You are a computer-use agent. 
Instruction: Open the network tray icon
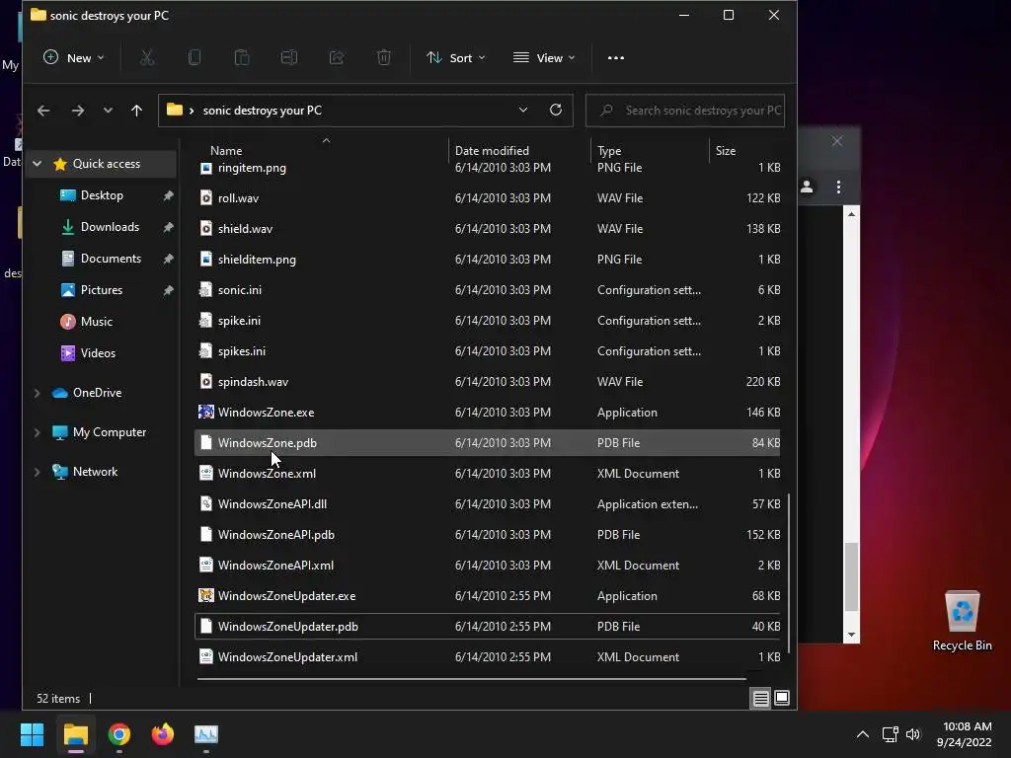(891, 734)
